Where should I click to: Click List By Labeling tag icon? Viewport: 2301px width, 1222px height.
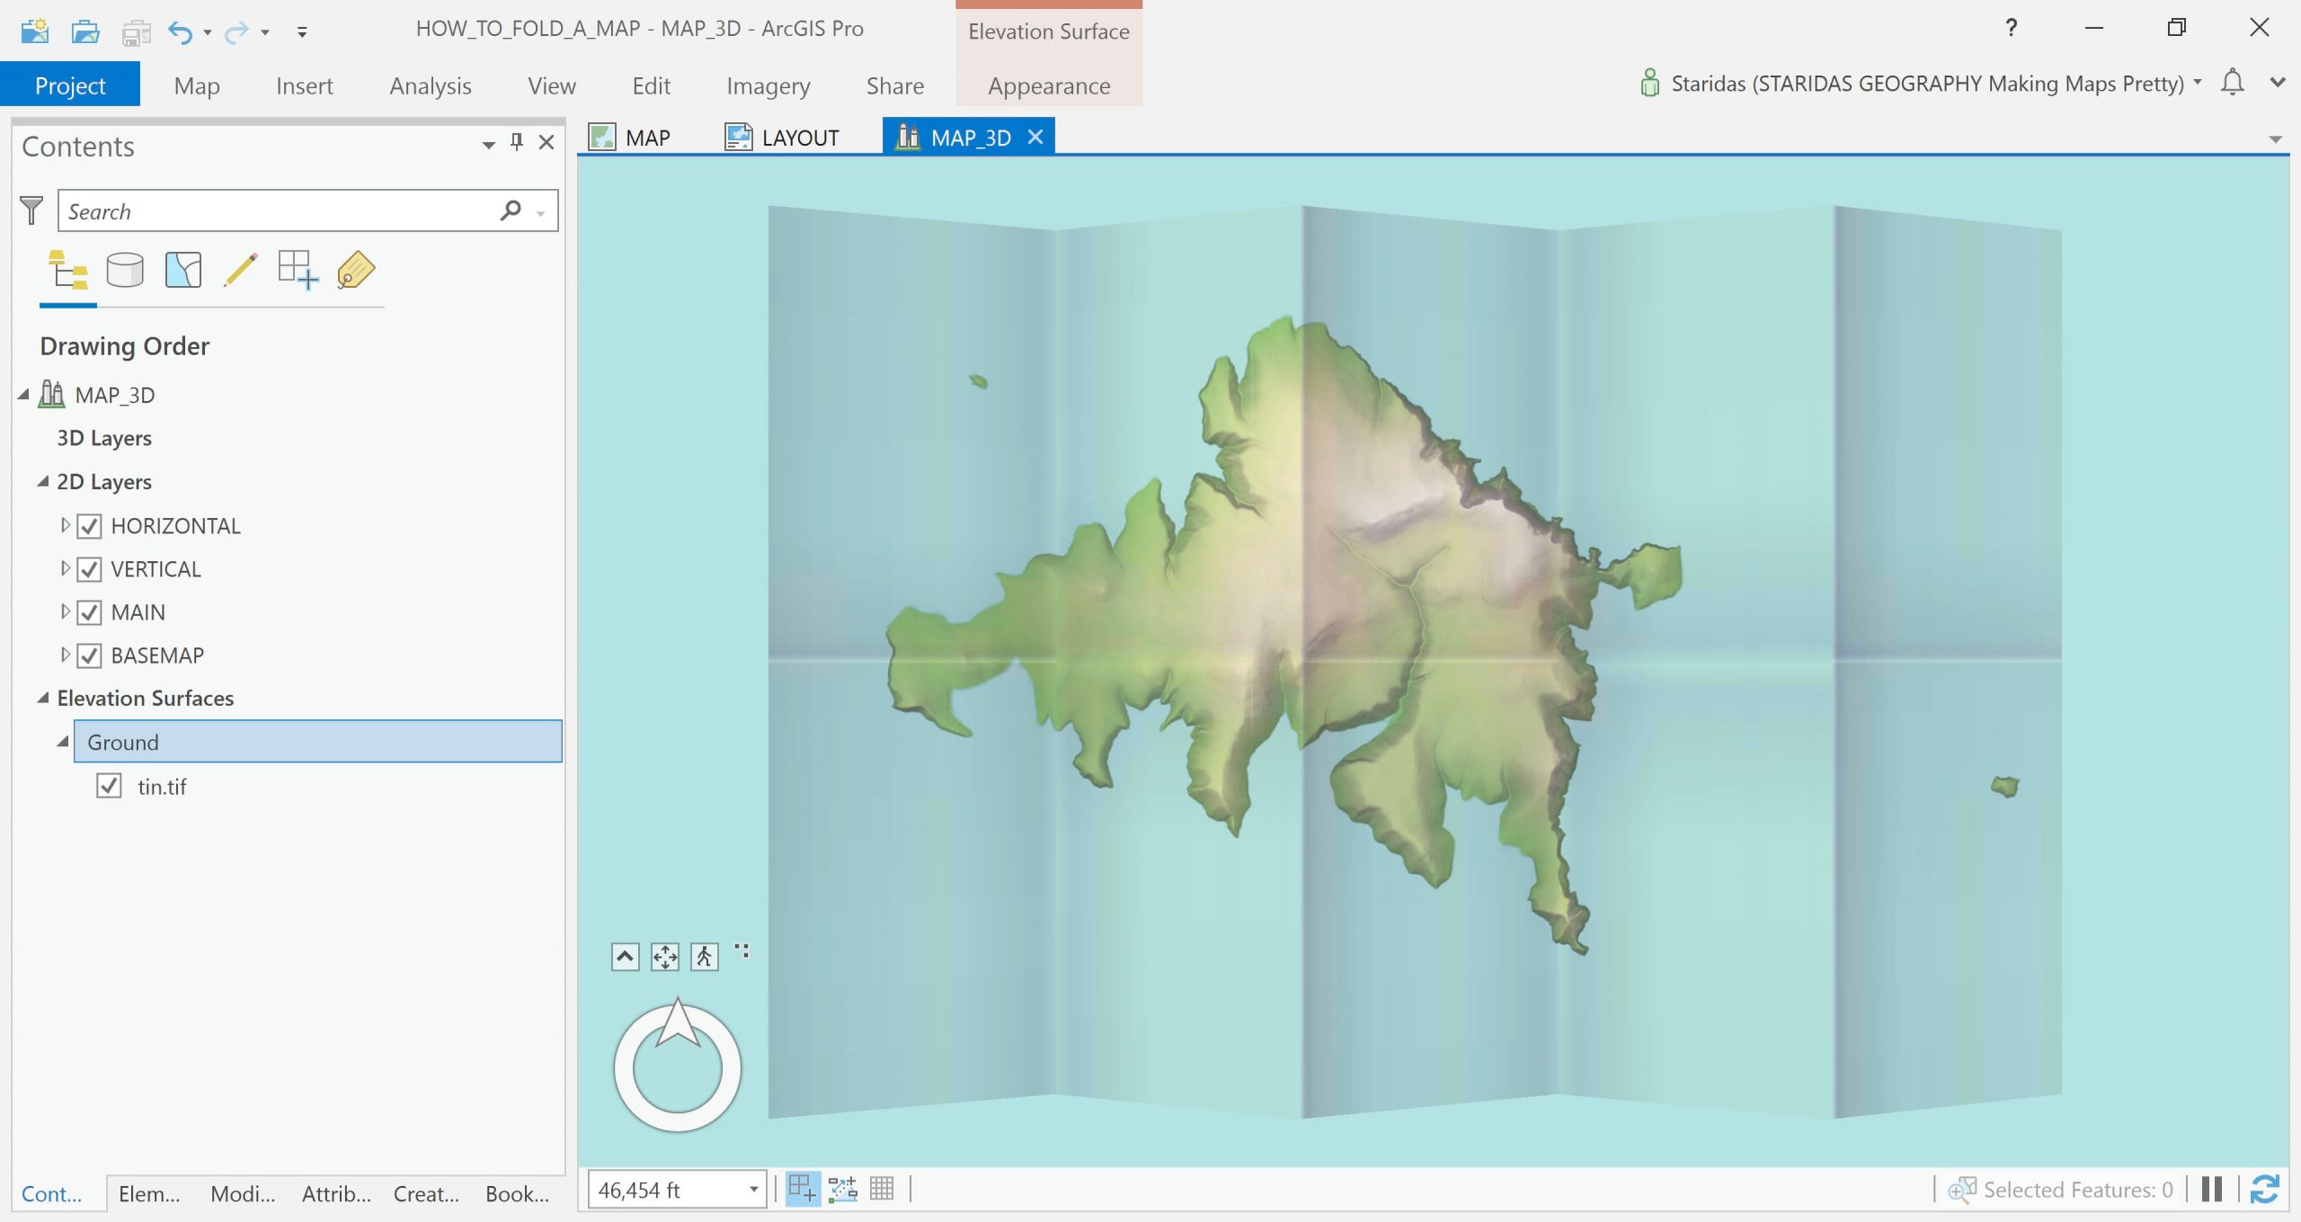356,270
